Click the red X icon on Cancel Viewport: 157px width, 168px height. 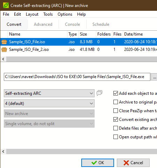pos(126,163)
